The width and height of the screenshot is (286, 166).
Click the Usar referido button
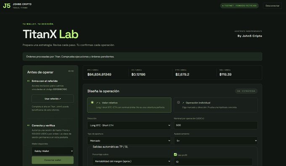tap(53, 99)
